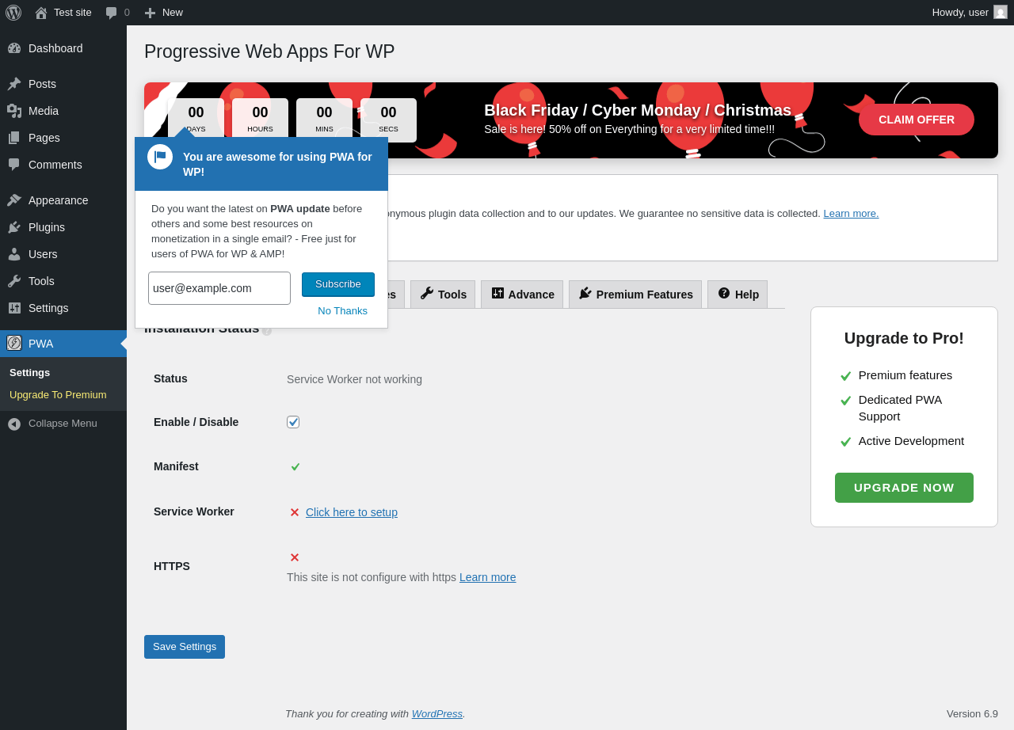Open the sidebar Settings sliders icon
Image resolution: width=1014 pixels, height=730 pixels.
click(x=14, y=308)
